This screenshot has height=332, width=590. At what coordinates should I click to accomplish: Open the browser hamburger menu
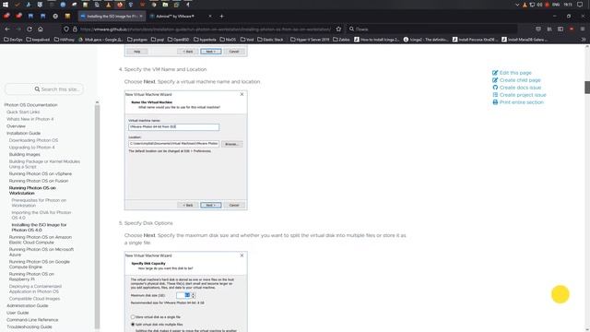[x=583, y=29]
